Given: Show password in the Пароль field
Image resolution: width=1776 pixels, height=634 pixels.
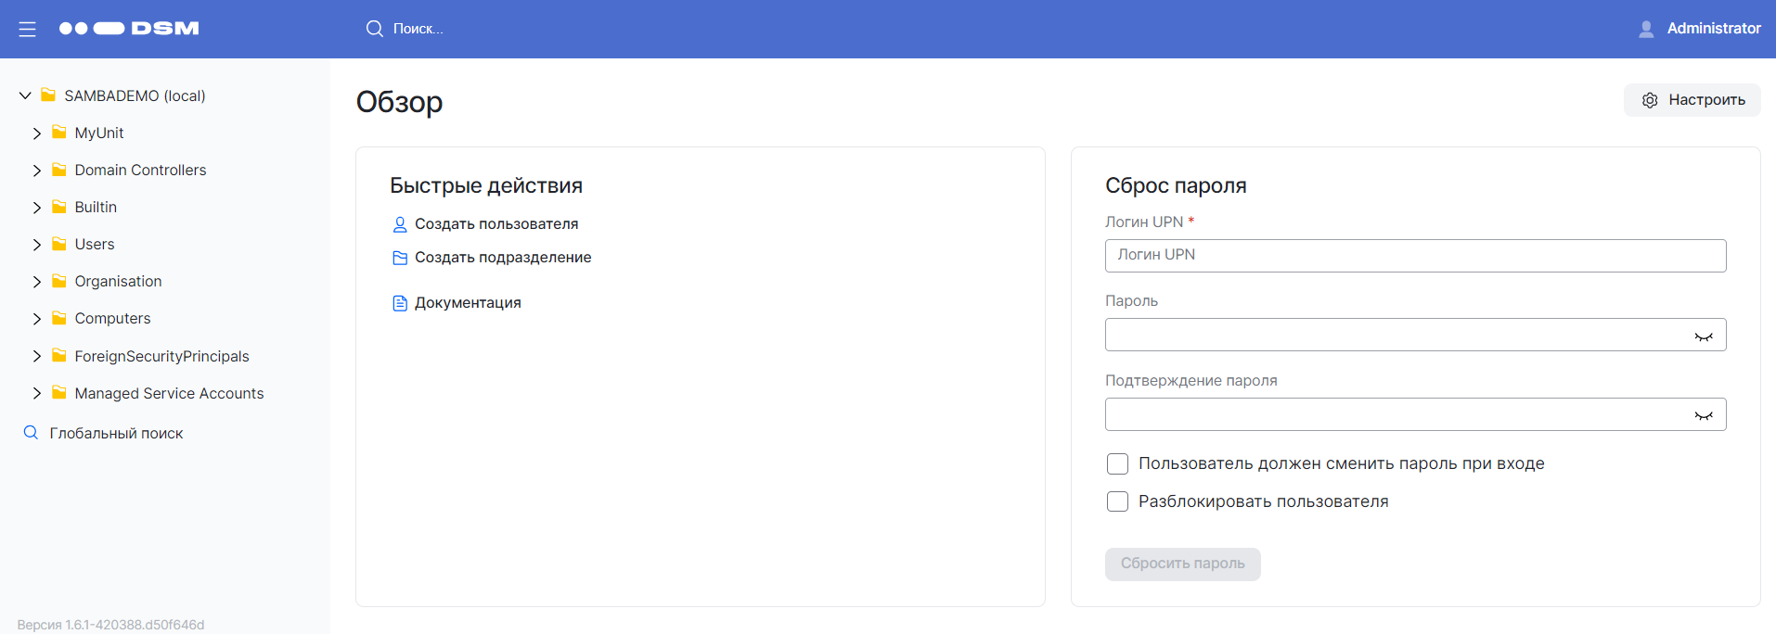Looking at the screenshot, I should (1704, 336).
